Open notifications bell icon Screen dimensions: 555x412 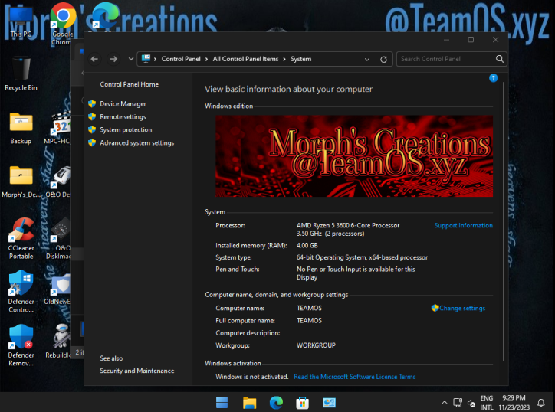pos(541,403)
